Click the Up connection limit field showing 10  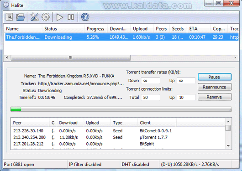pyautogui.click(x=186, y=98)
